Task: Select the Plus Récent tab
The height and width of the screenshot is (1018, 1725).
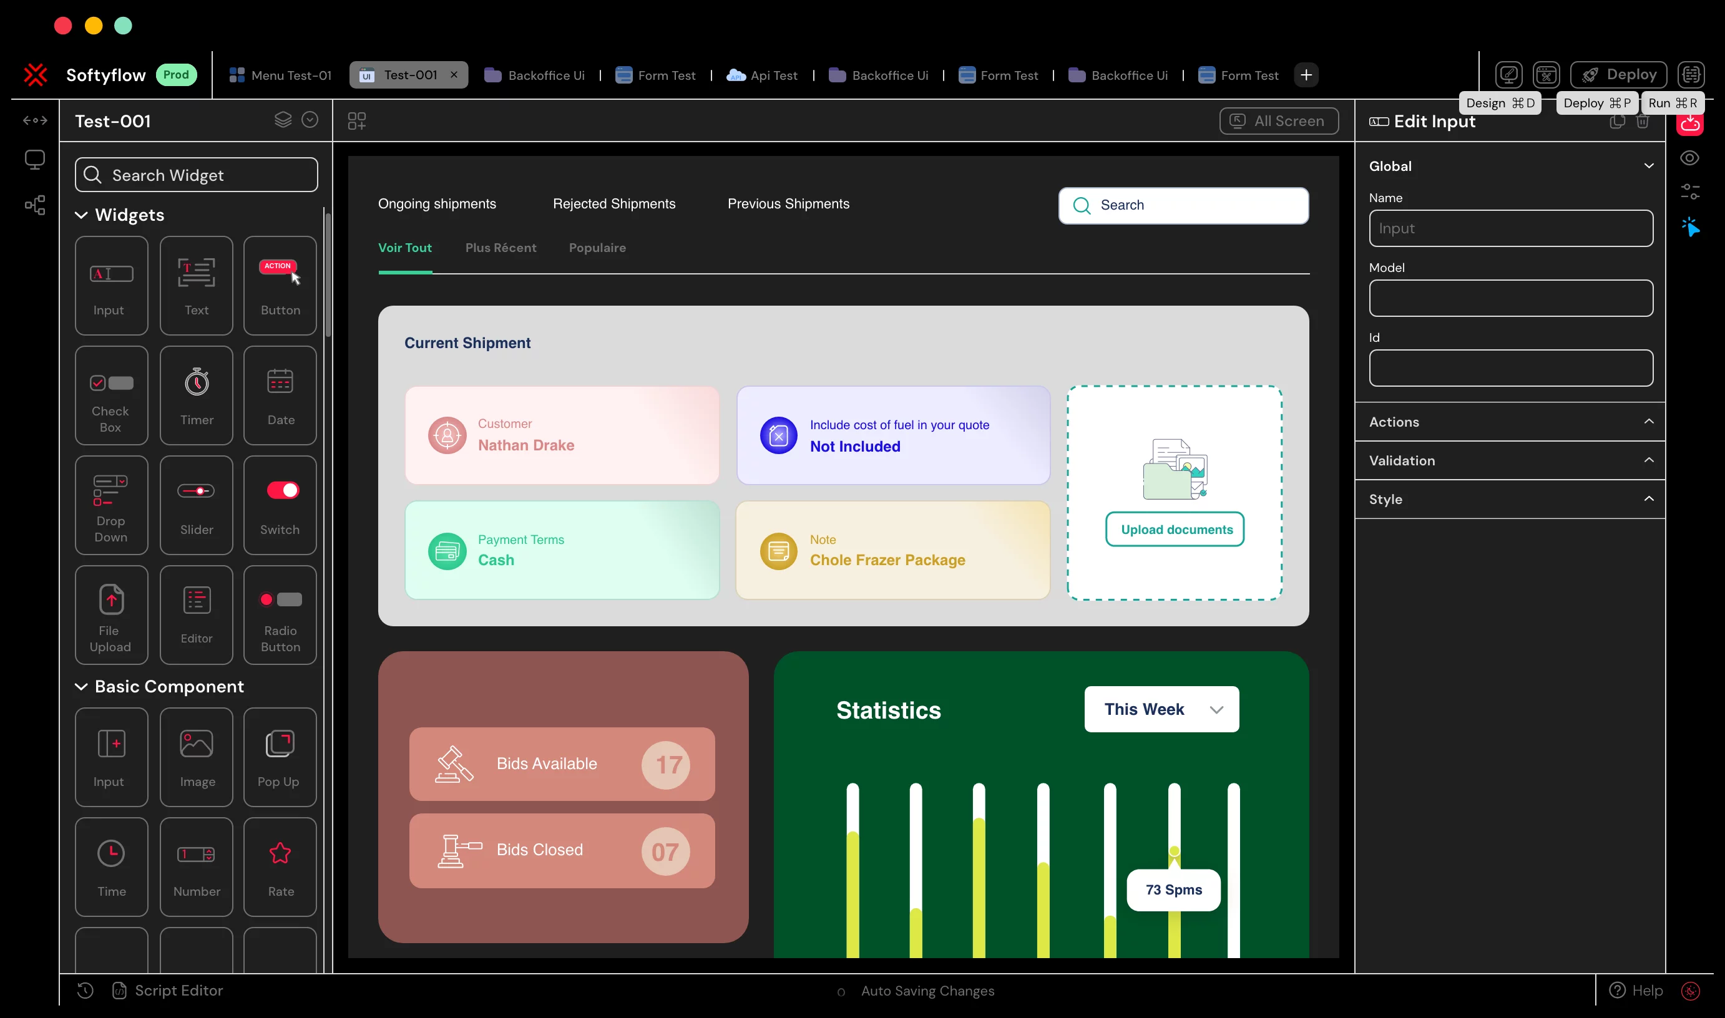Action: 501,248
